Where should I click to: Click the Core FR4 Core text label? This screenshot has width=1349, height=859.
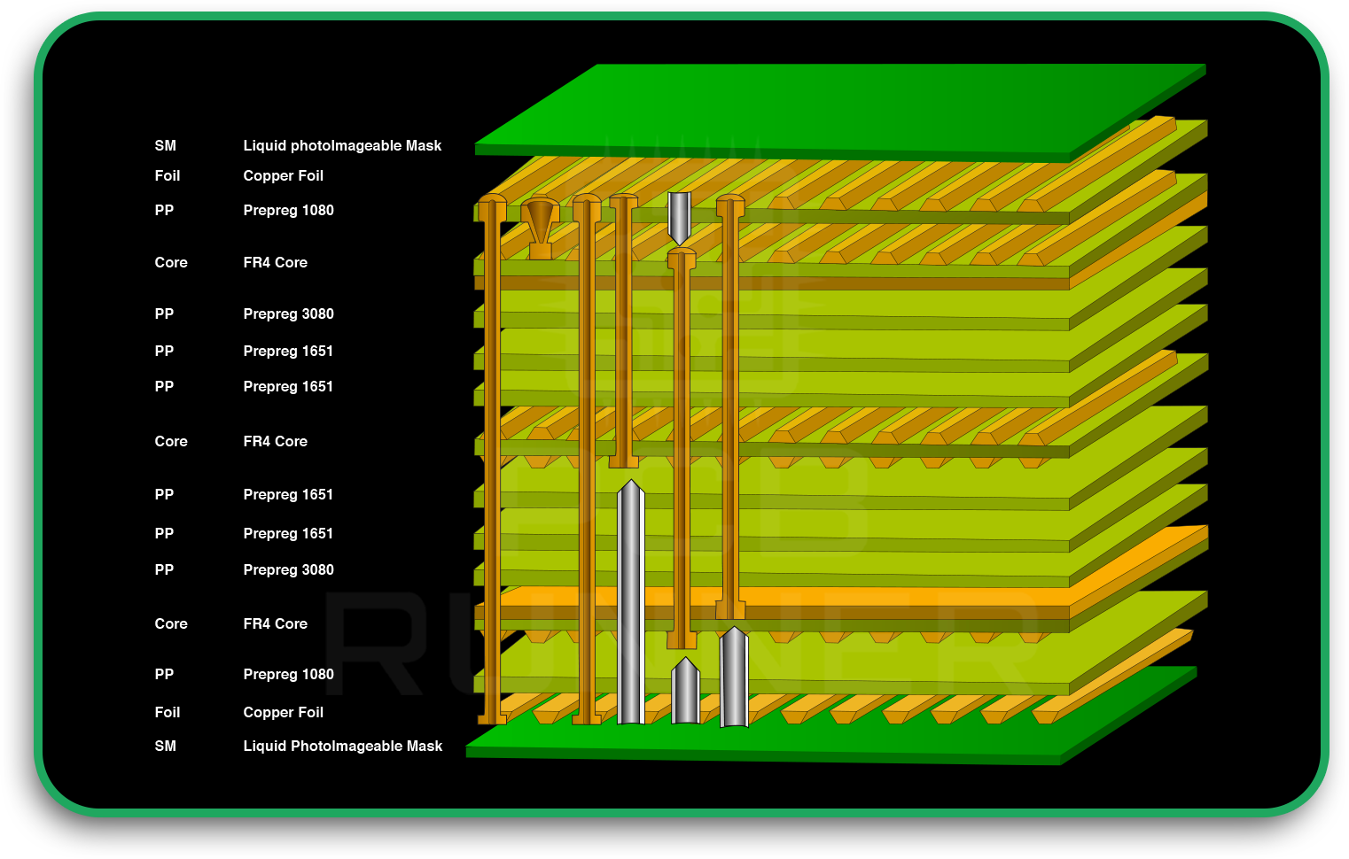(275, 441)
